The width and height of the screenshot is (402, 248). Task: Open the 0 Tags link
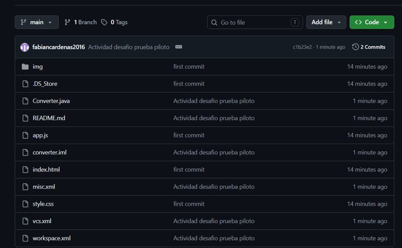pyautogui.click(x=114, y=22)
